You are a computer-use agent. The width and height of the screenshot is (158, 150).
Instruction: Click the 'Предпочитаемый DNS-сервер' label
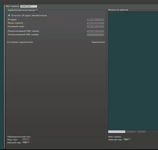23,31
